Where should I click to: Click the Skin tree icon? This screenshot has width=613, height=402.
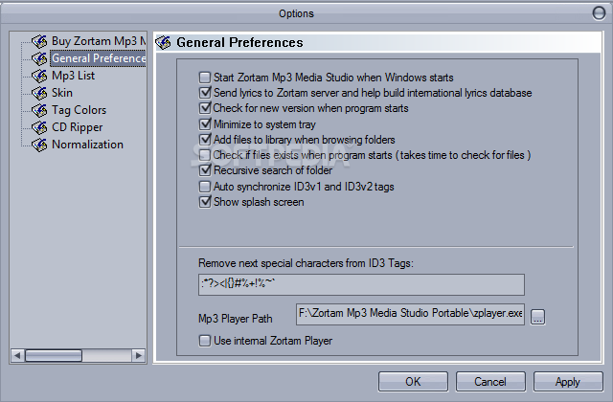(x=39, y=93)
